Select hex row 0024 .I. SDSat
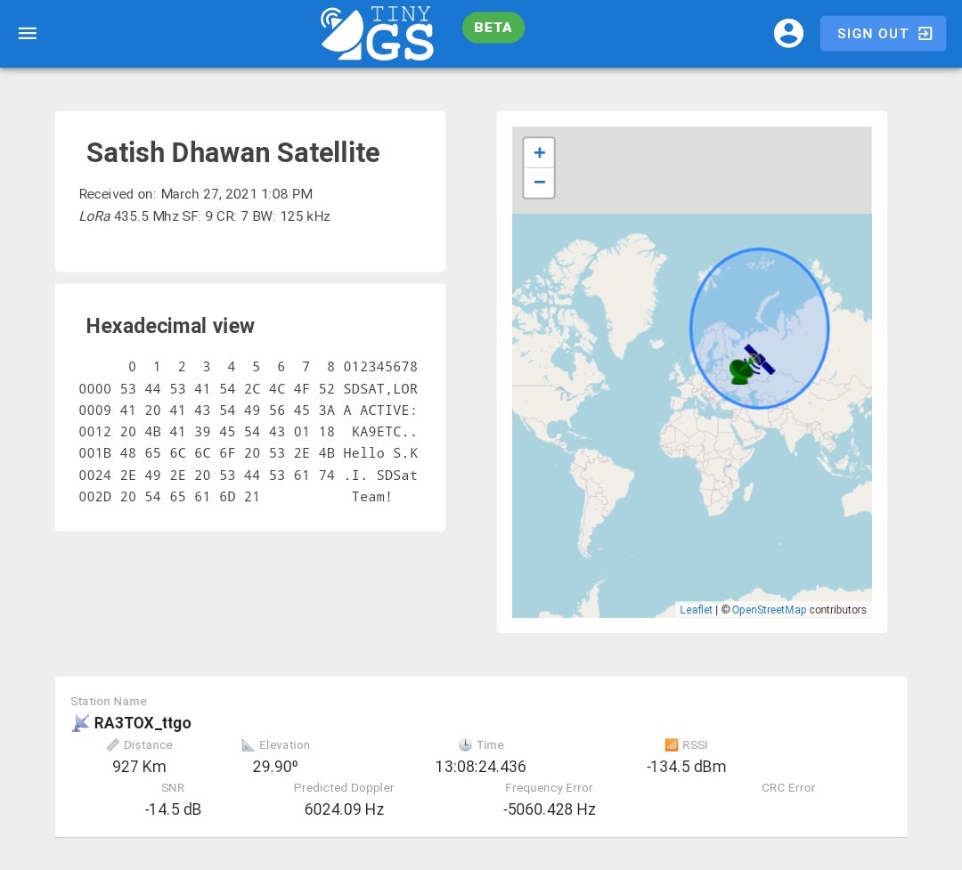Image resolution: width=962 pixels, height=870 pixels. pyautogui.click(x=248, y=476)
